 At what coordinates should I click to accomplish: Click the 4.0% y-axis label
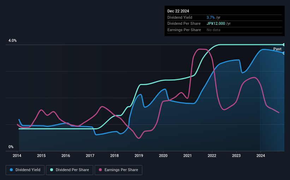pyautogui.click(x=12, y=40)
